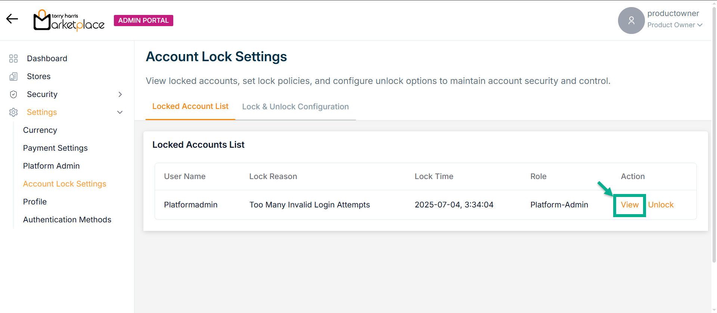Click the back arrow icon
Screen dimensions: 717x313
click(12, 19)
